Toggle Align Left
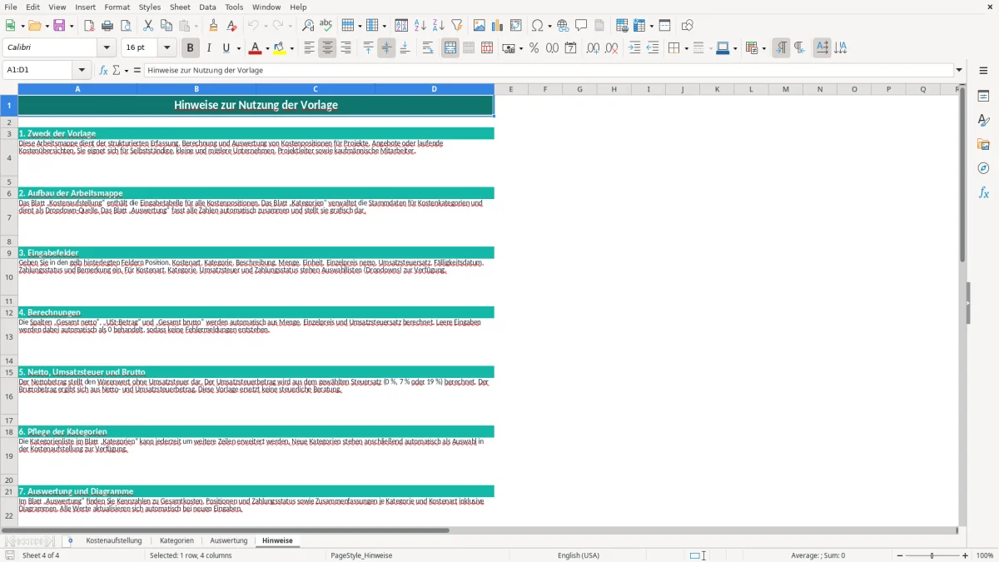999x562 pixels. coord(310,48)
